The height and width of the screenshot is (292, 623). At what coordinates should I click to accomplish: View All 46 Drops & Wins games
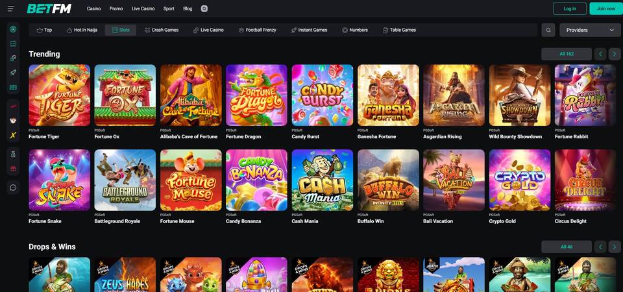click(x=567, y=247)
